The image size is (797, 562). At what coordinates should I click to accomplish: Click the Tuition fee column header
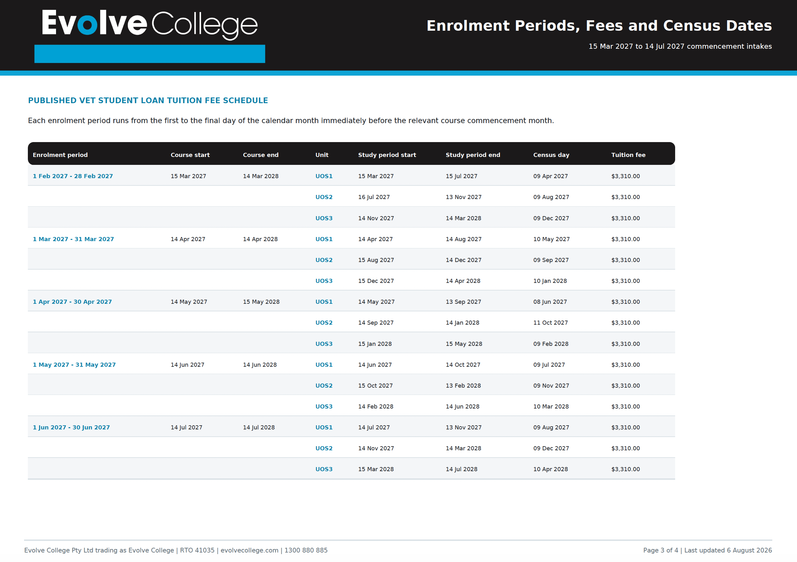(628, 155)
